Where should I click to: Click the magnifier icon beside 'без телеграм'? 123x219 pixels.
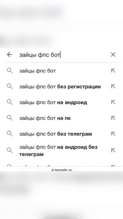click(x=10, y=134)
